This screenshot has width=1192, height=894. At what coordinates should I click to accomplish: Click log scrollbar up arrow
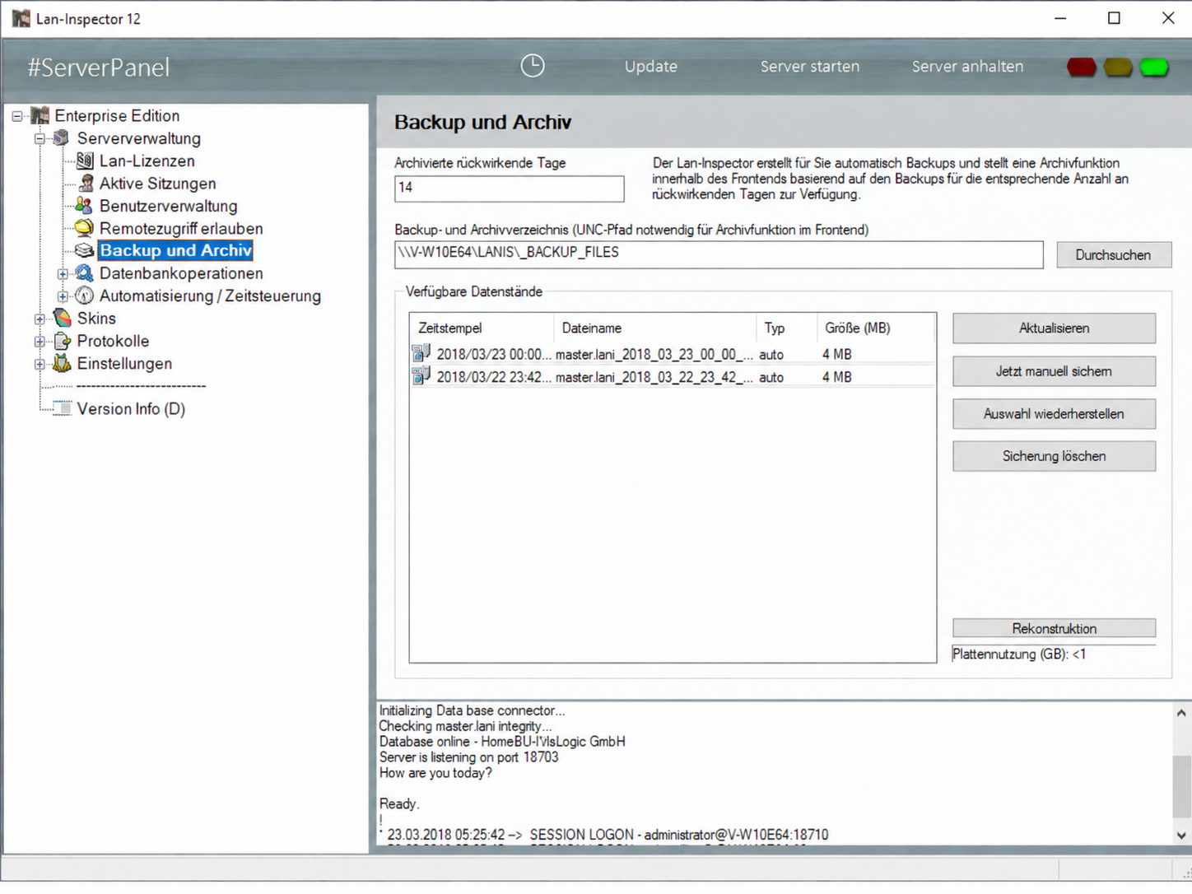click(1181, 713)
